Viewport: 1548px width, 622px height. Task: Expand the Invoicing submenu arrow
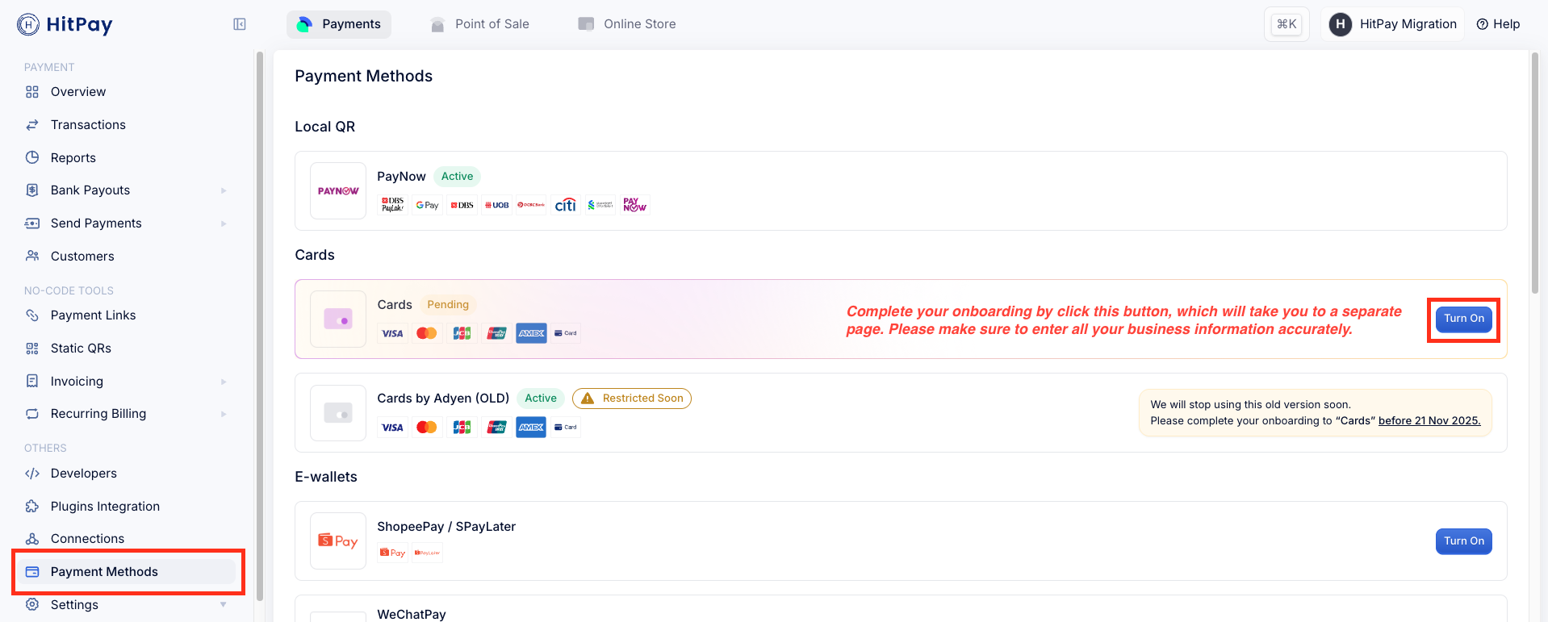coord(224,382)
